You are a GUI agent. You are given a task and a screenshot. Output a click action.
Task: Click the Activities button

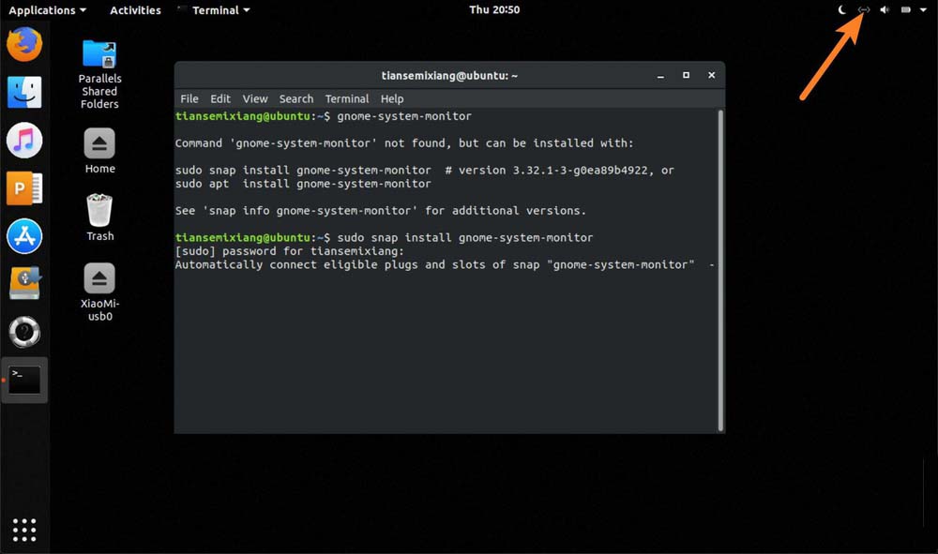[x=135, y=10]
